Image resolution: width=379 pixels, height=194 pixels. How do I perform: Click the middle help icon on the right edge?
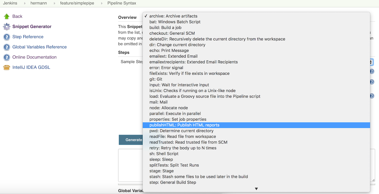[x=371, y=82]
